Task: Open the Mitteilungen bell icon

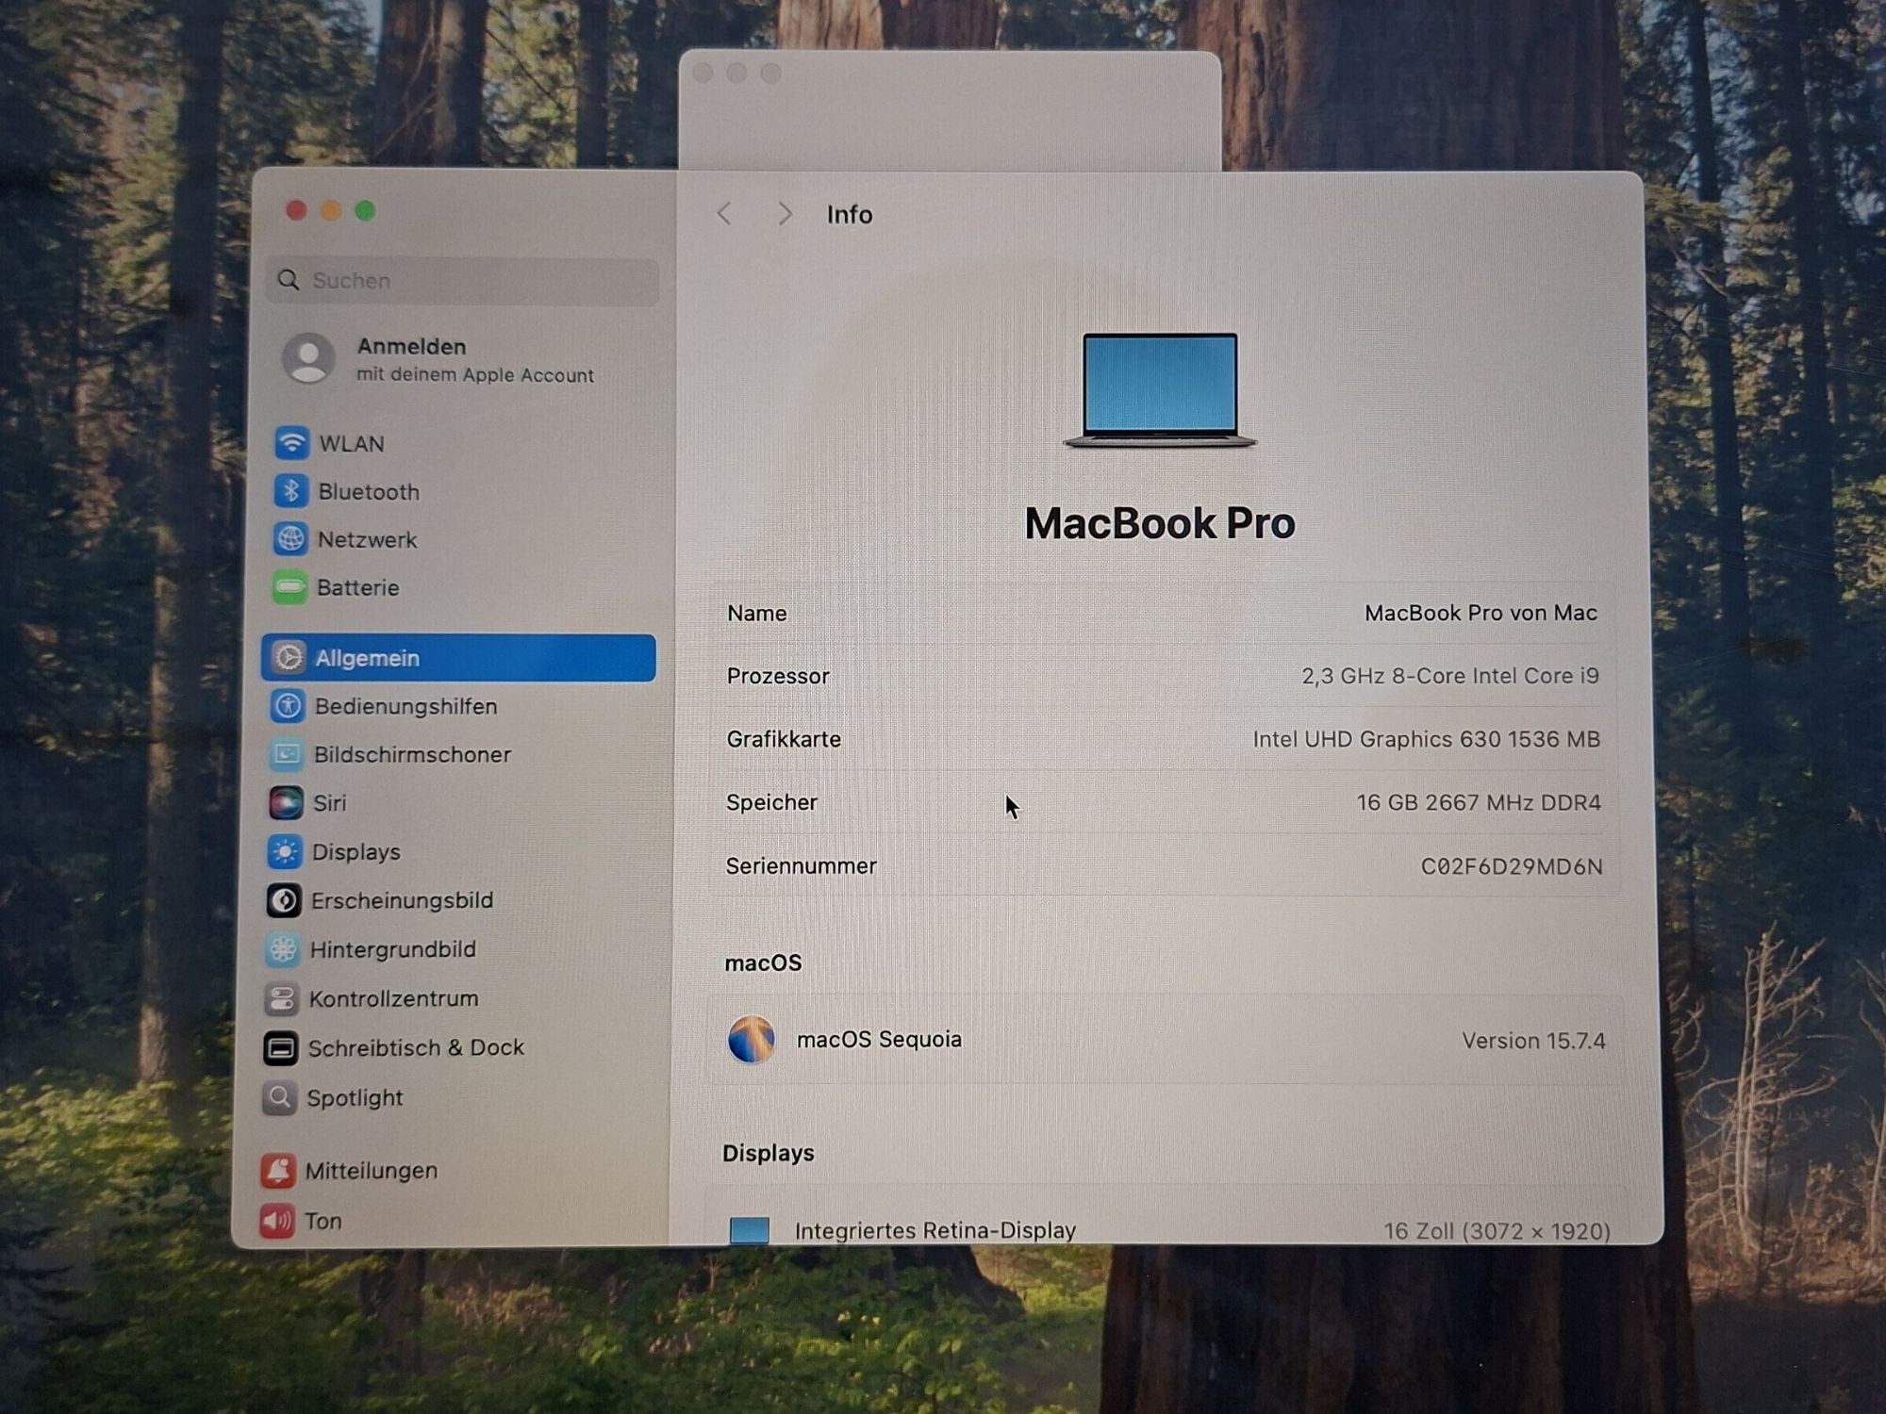Action: coord(278,1170)
